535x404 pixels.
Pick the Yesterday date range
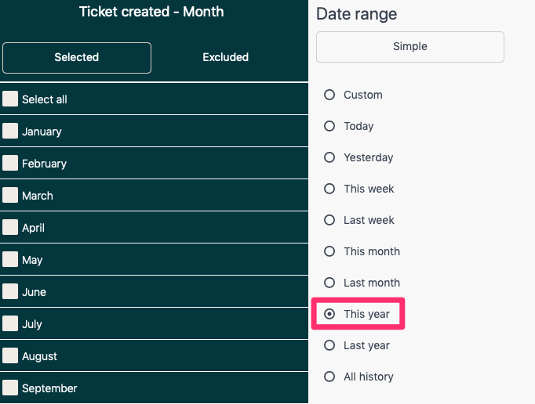point(329,157)
